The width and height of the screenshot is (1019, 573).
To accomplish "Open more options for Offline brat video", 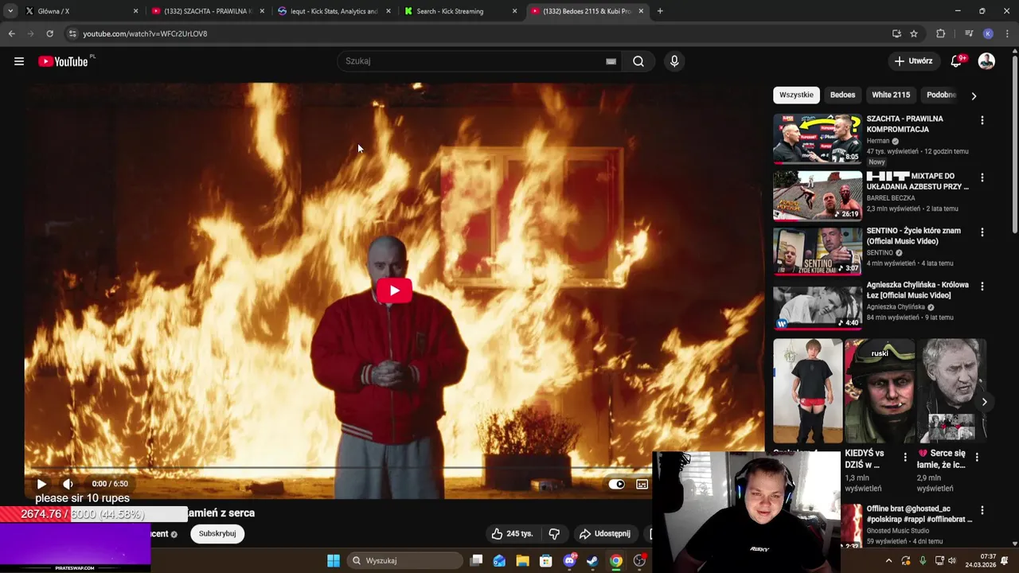I will (x=982, y=510).
